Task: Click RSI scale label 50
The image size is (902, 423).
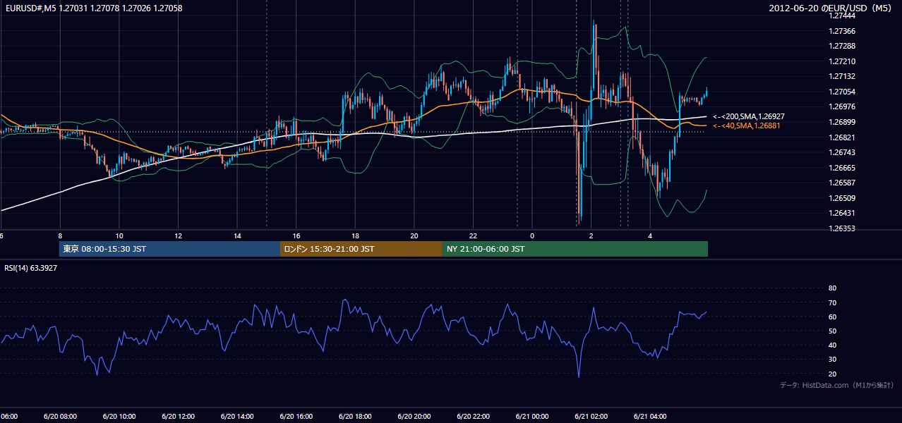Action: (832, 331)
